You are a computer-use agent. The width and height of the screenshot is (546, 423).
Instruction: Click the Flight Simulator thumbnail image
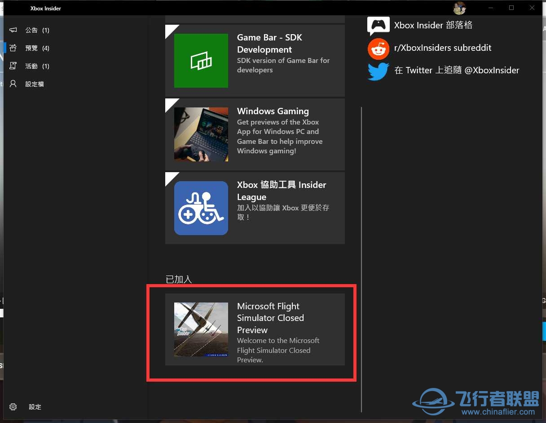[x=201, y=329]
